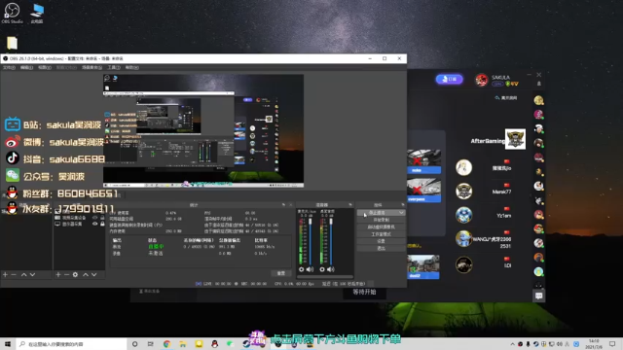Select the dust2 map thumbnail in the game client
This screenshot has width=623, height=350.
(x=423, y=266)
